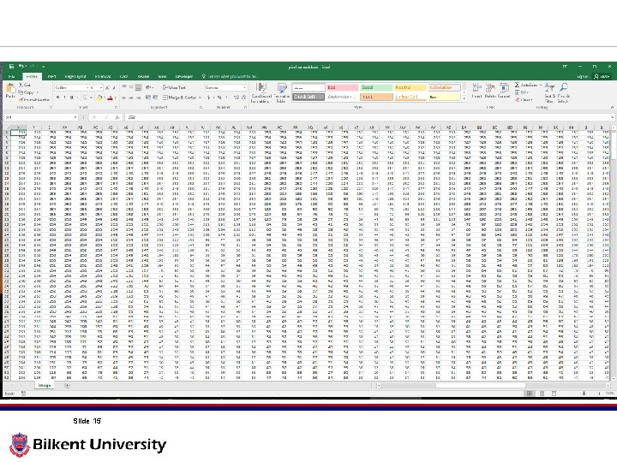Click the Copy command

(27, 92)
